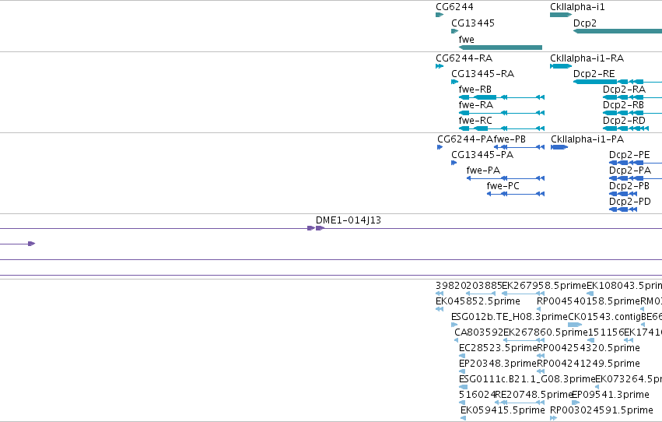Click the fwe-RB transcript glyph
Screen dimensions: 662x422
[x=502, y=97]
